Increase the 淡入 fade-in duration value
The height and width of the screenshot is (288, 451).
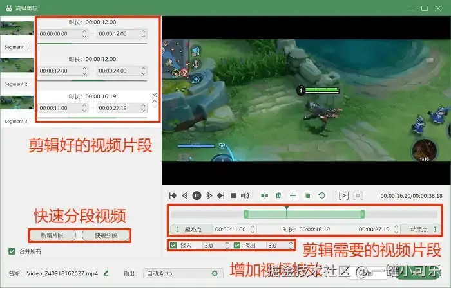point(227,243)
